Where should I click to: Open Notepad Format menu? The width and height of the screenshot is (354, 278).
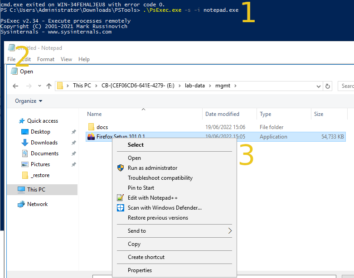pyautogui.click(x=46, y=59)
